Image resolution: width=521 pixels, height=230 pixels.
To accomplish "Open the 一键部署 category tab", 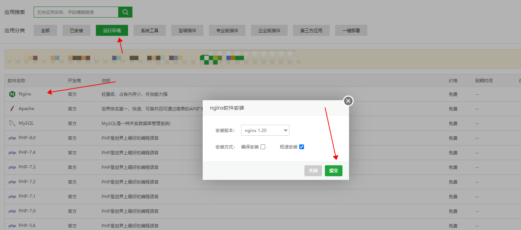I will pyautogui.click(x=351, y=31).
